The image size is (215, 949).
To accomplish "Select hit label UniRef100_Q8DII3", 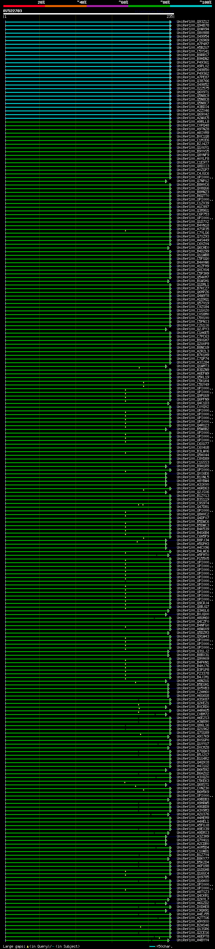I will click(192, 166).
